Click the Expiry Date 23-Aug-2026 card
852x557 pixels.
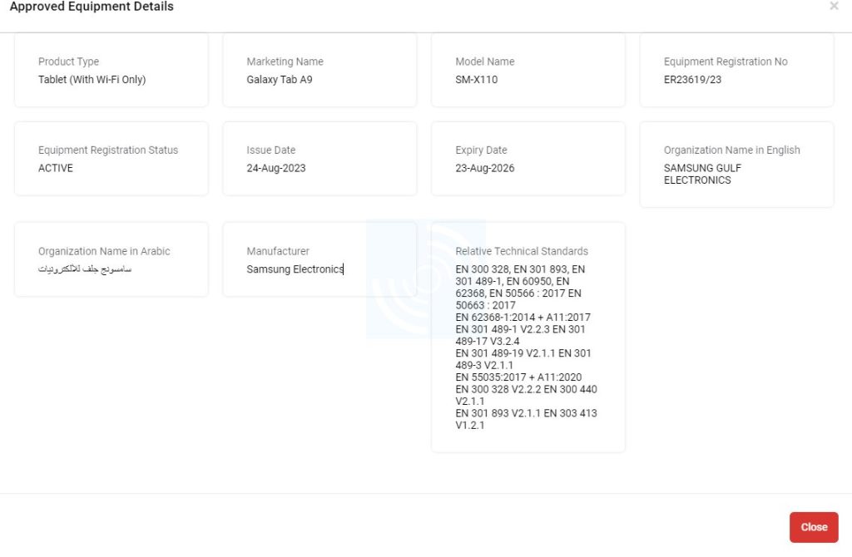[x=528, y=158]
